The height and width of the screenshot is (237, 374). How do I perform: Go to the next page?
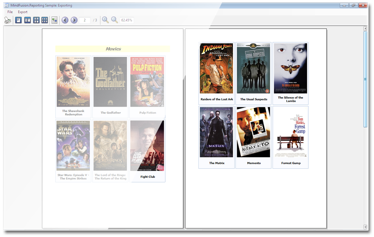(x=74, y=20)
